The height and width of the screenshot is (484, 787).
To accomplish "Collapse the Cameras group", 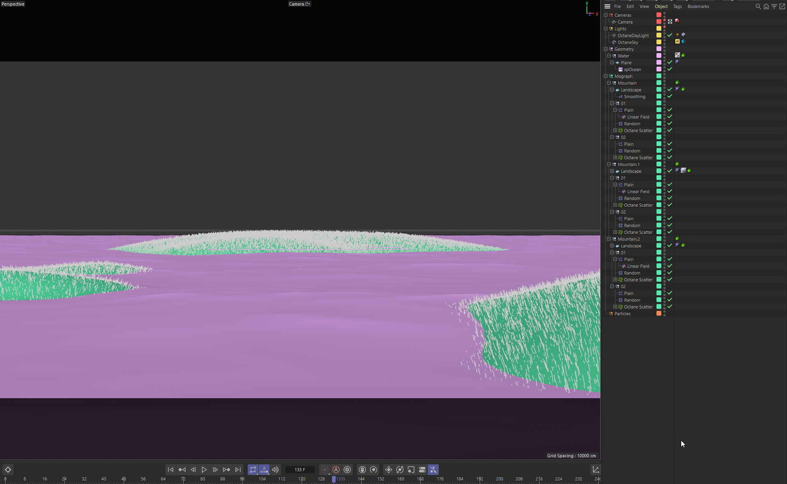I will (x=606, y=15).
